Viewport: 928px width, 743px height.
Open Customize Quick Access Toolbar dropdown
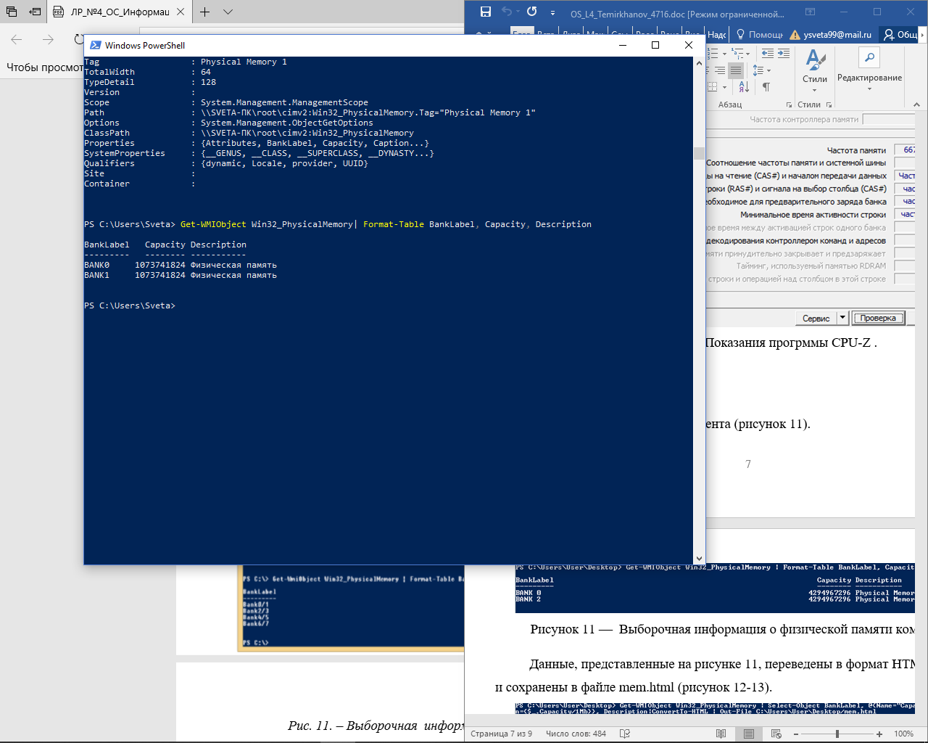tap(552, 12)
